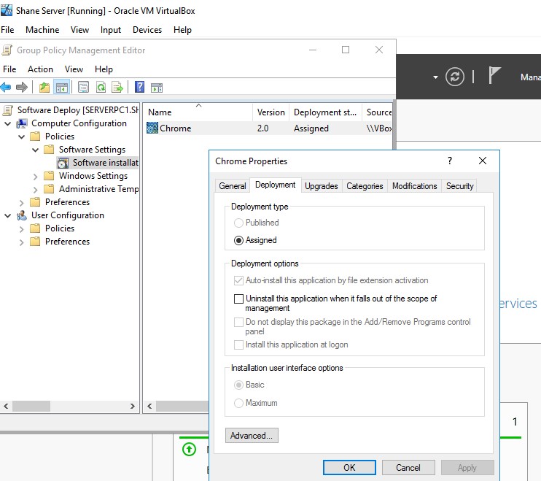This screenshot has width=541, height=481.
Task: Check Uninstall when out of scope of management
Action: coord(238,299)
